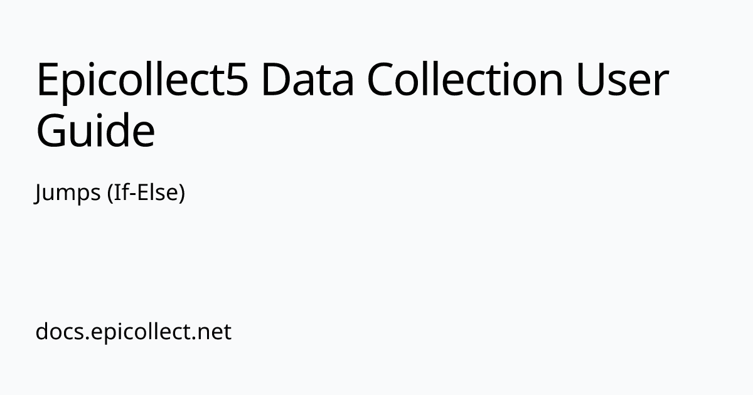Click the capital "J" in Jumps
The image size is (753, 395).
coord(38,194)
